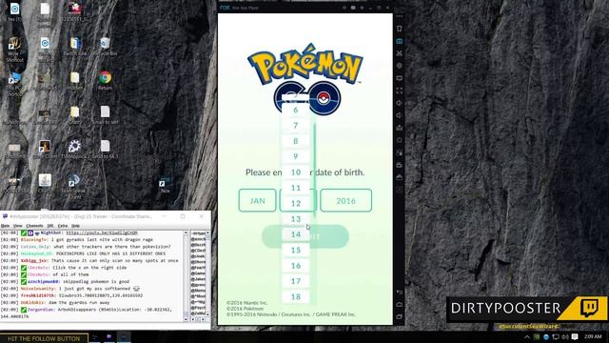Click the user list scroll-down arrow
This screenshot has height=343, width=609.
click(x=207, y=314)
